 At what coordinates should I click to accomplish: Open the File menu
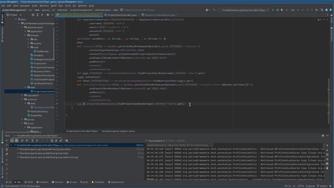[x=3, y=6]
